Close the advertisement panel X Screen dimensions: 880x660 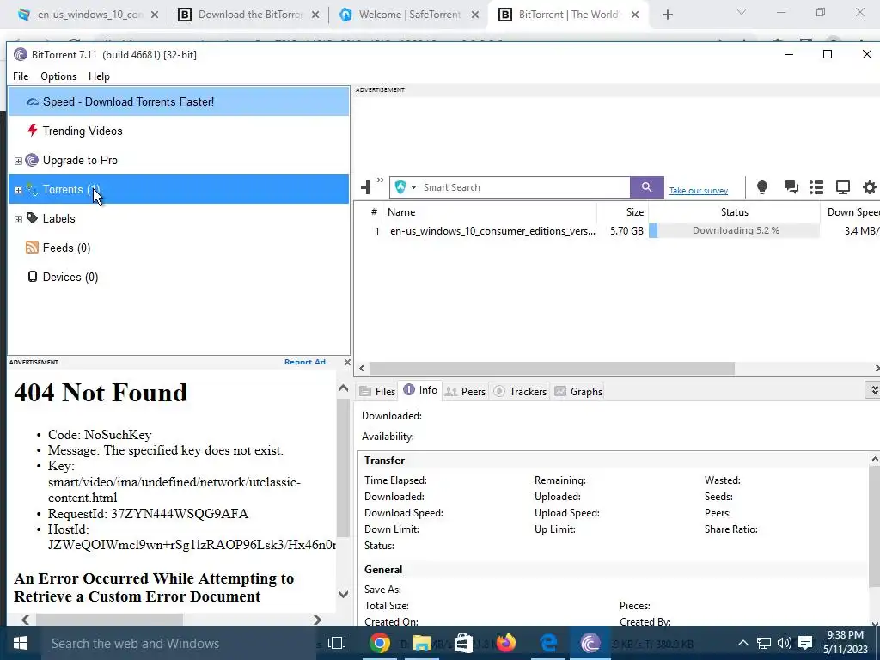(x=347, y=362)
